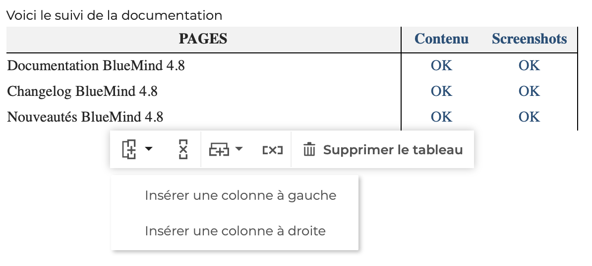The image size is (592, 266).
Task: Click the Contenu column header
Action: click(441, 39)
